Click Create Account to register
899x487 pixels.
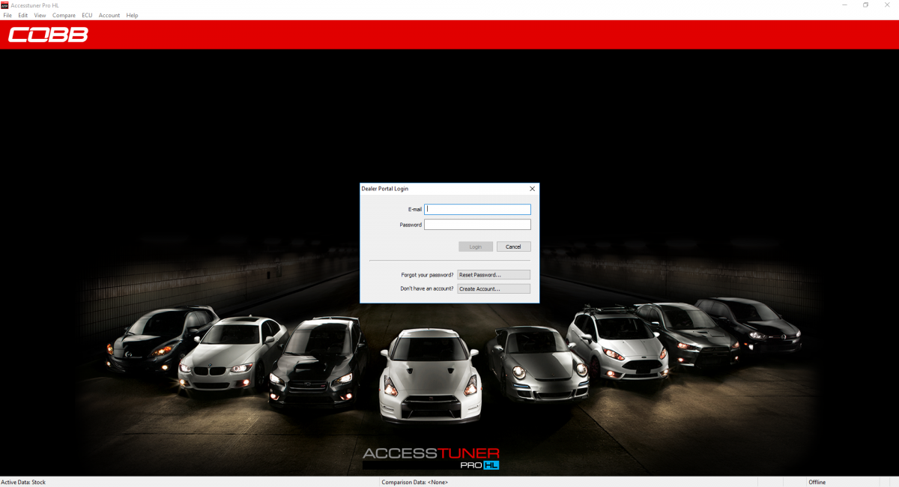pos(493,288)
